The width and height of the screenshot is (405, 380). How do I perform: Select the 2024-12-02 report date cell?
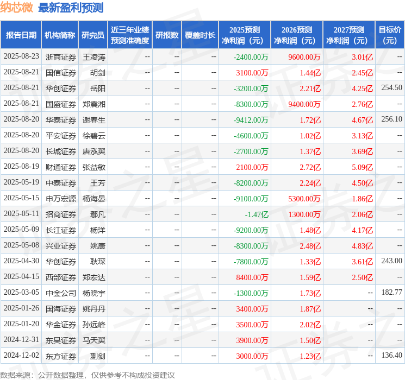point(21,356)
